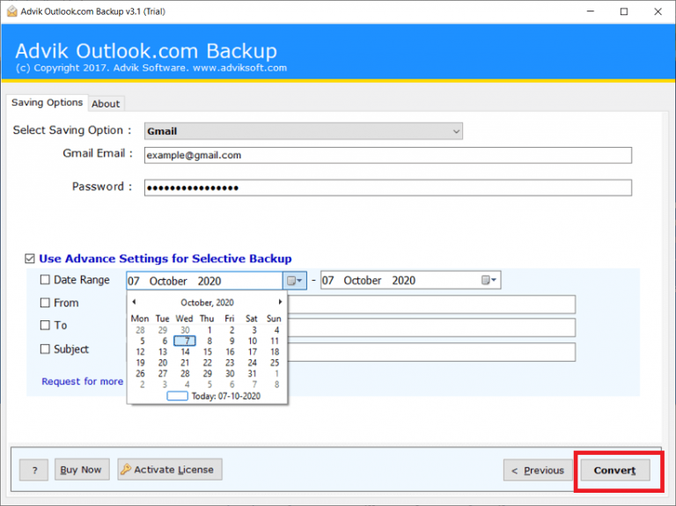The width and height of the screenshot is (676, 506).
Task: Choose October 25 in the calendar
Action: pos(275,363)
